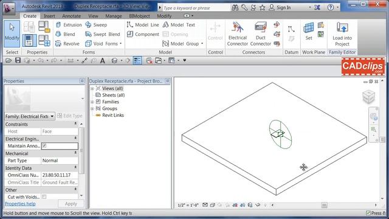
Task: Open the Manage ribbon tab
Action: coord(114,16)
